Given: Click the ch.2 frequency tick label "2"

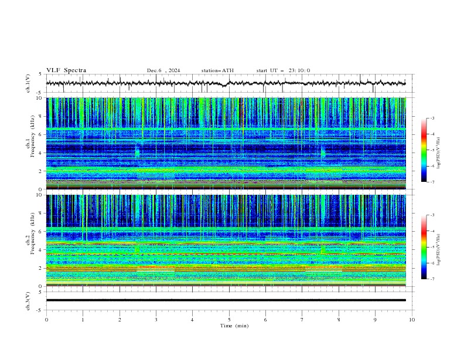Looking at the screenshot, I should click(41, 268).
